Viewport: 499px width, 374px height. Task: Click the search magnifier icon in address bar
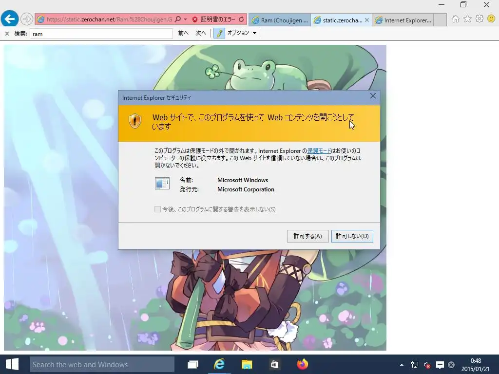pos(178,19)
